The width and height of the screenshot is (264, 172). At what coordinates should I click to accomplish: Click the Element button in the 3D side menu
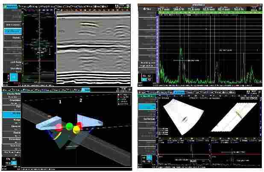[11, 127]
